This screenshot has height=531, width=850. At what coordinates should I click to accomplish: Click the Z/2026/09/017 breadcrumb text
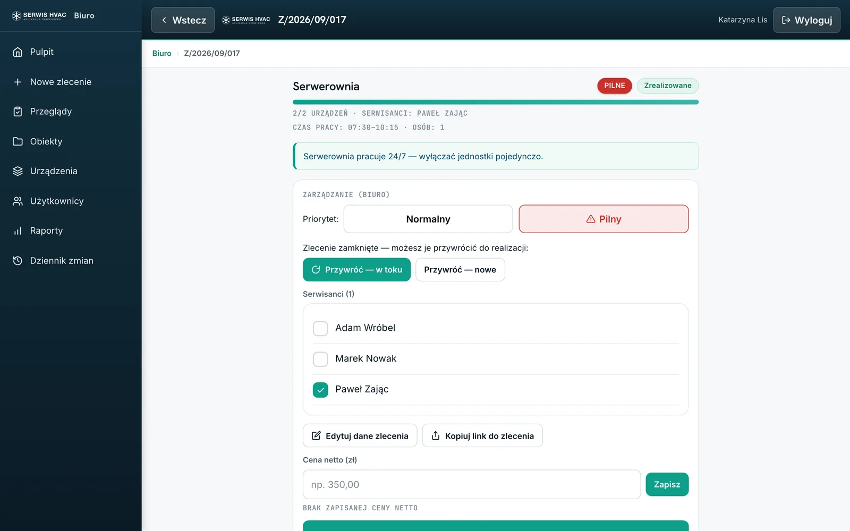pyautogui.click(x=212, y=54)
